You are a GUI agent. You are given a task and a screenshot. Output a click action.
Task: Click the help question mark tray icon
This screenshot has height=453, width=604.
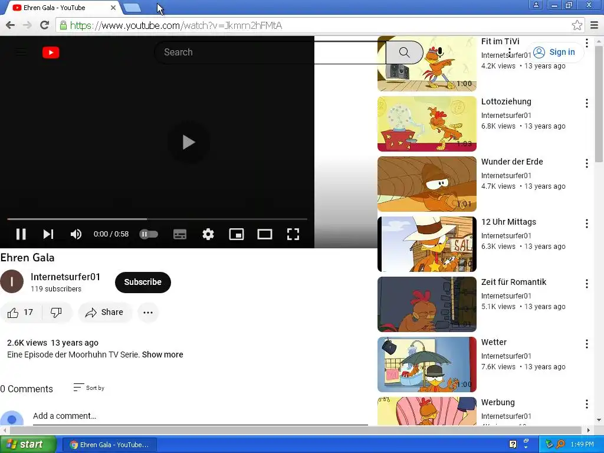coord(513,444)
